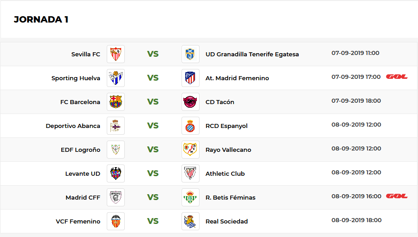
Task: Select the JORNADA 1 heading
Action: (x=41, y=19)
